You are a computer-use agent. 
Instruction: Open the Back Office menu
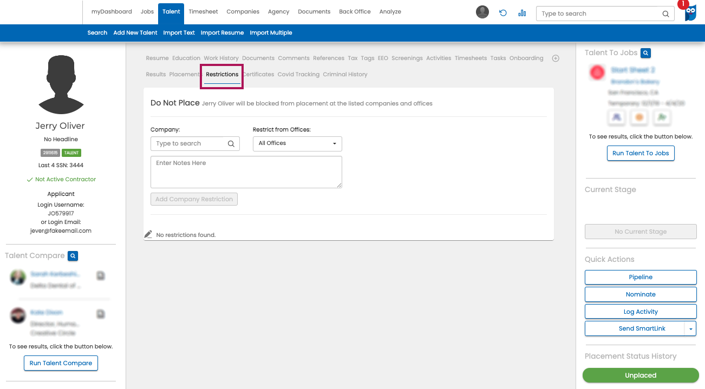(355, 12)
